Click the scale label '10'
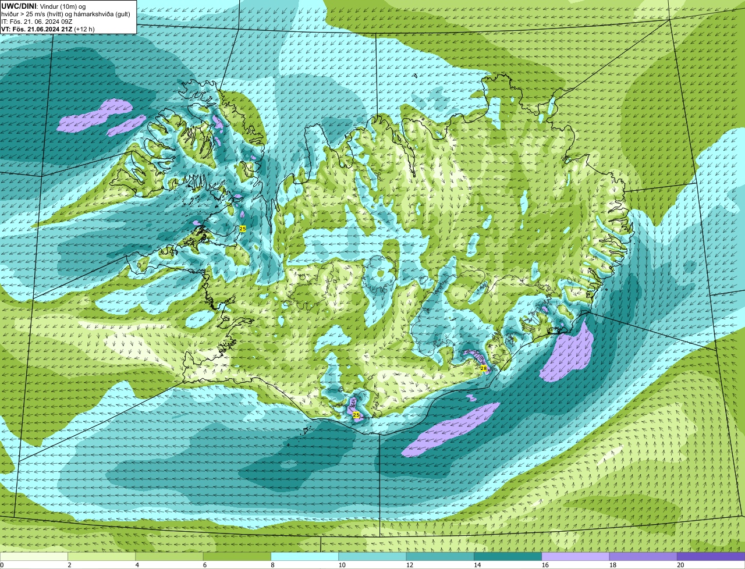The width and height of the screenshot is (745, 569). (342, 565)
